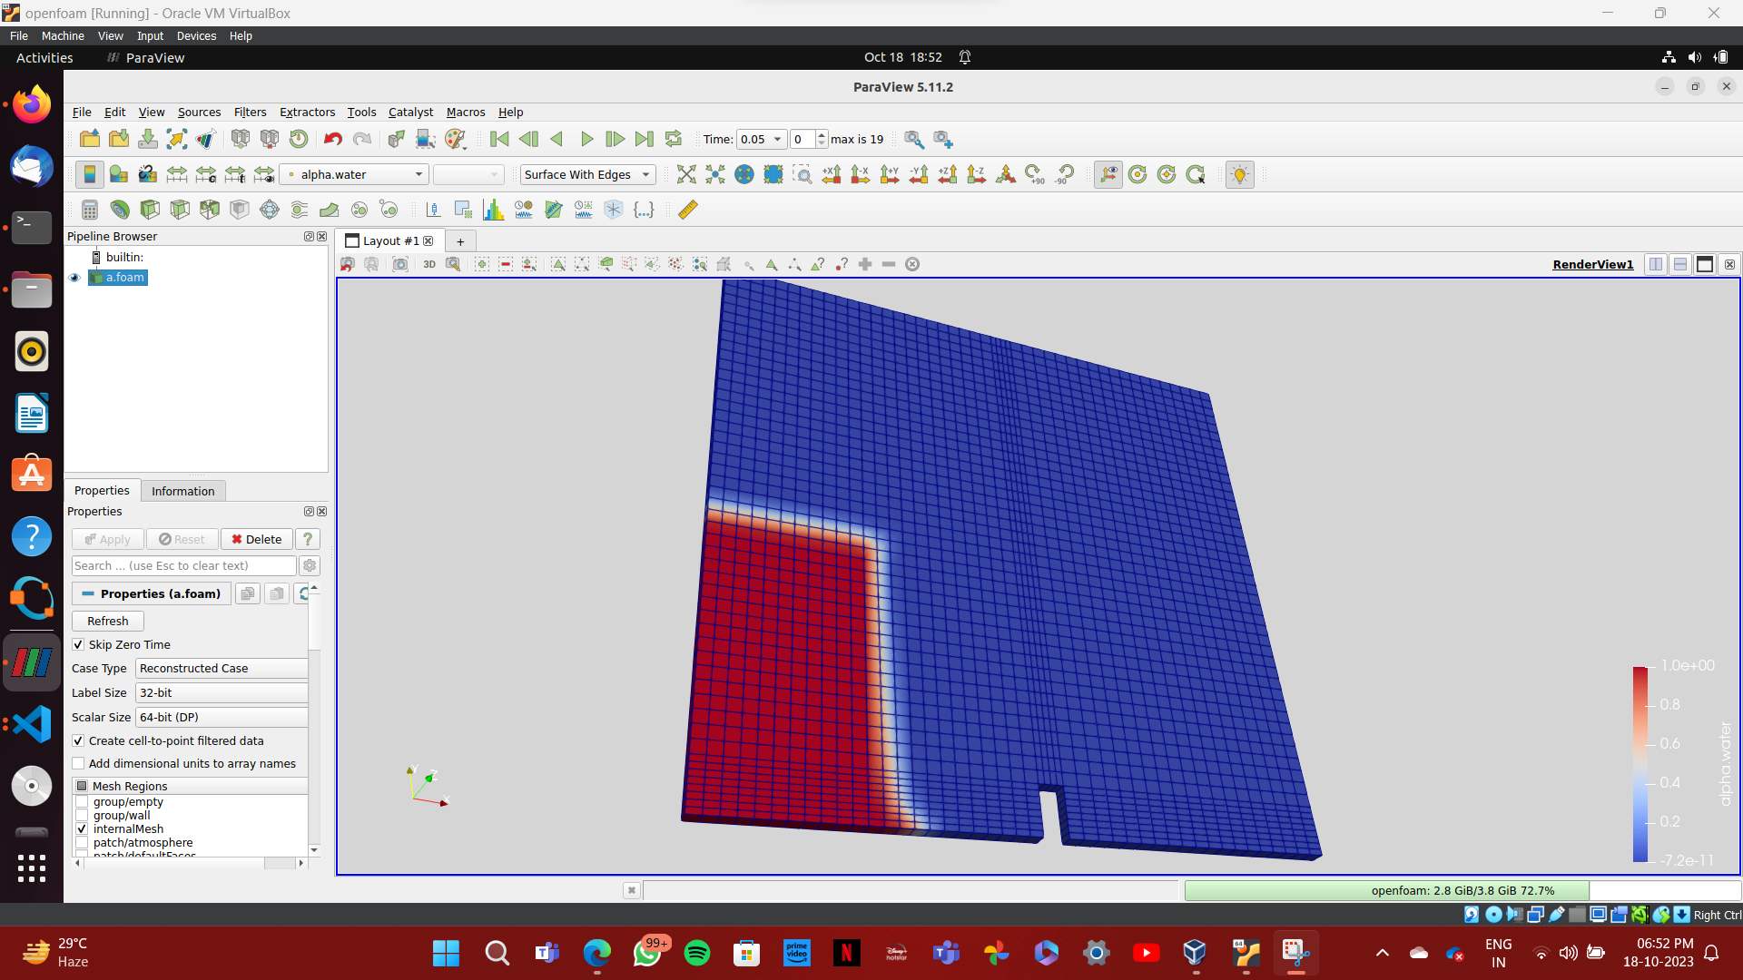Apply the Contour filter from the toolbar
This screenshot has height=980, width=1743.
[x=119, y=210]
